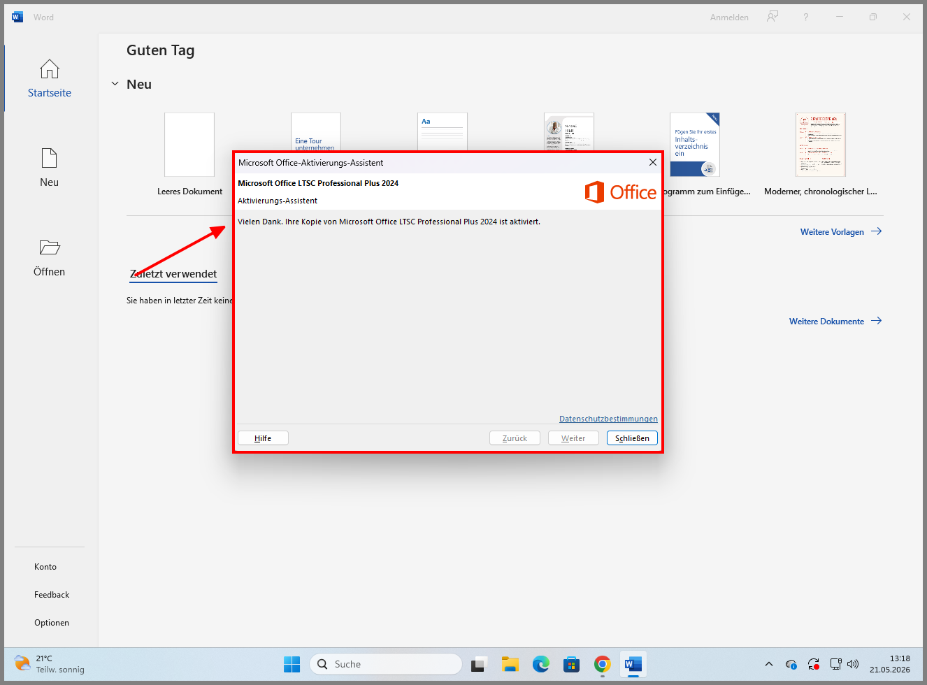Open Weitere Vorlagen link

(x=841, y=231)
